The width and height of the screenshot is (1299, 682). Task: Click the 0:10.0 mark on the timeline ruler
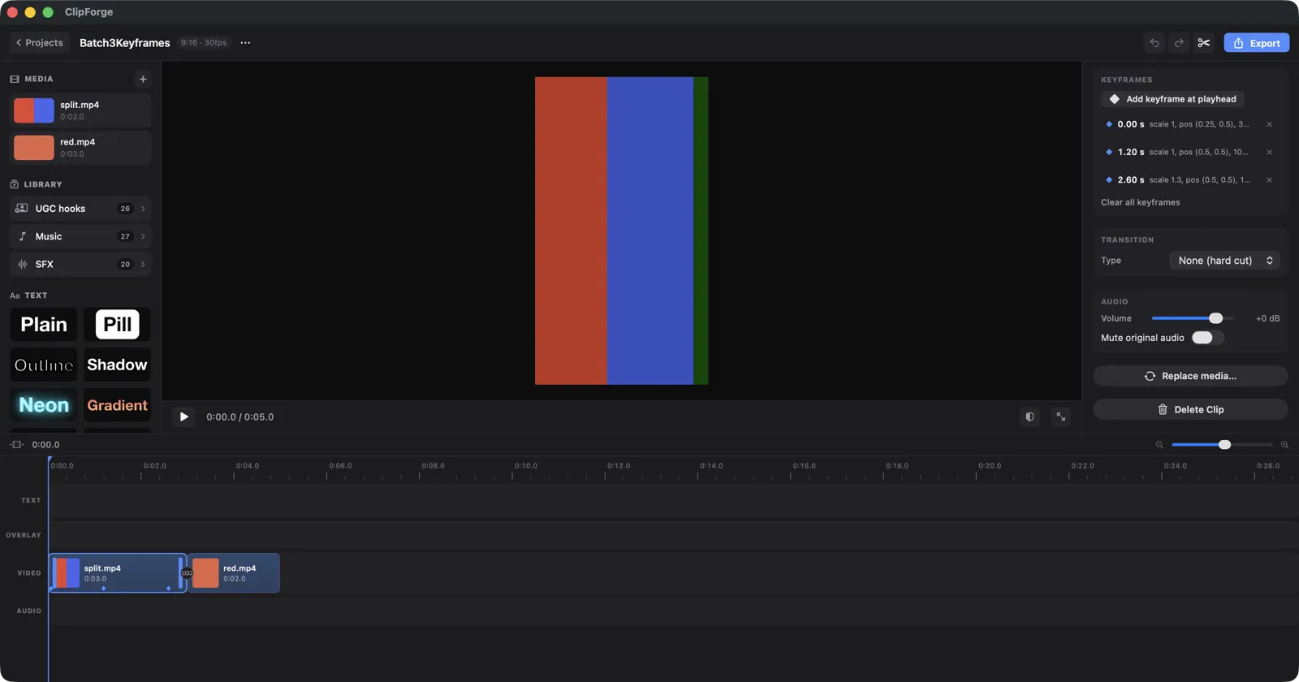click(x=525, y=466)
